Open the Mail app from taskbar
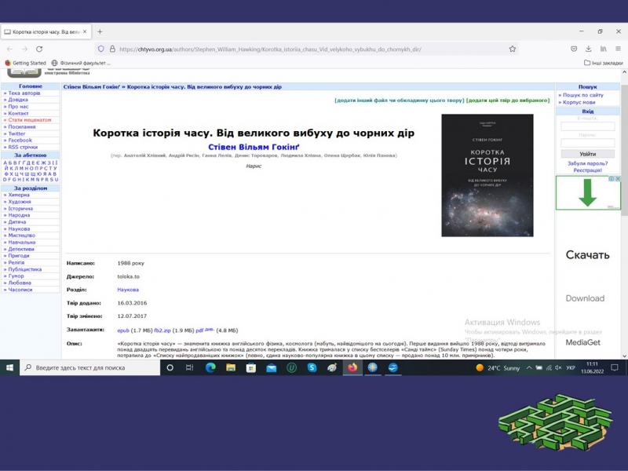This screenshot has width=628, height=471. (272, 367)
